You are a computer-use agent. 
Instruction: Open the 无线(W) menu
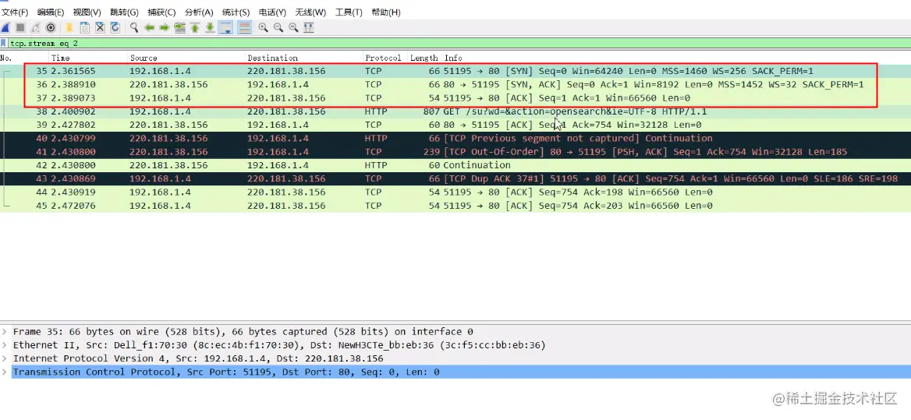pyautogui.click(x=311, y=12)
